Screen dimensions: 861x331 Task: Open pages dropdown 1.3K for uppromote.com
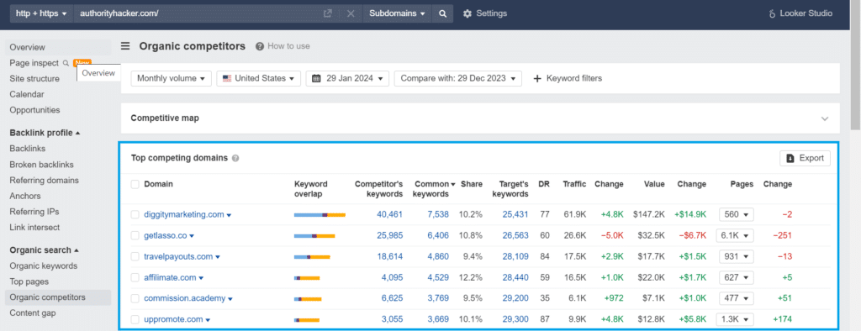[x=735, y=319]
